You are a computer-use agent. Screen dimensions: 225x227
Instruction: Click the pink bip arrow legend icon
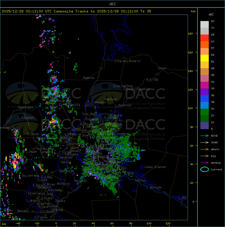click(x=204, y=156)
